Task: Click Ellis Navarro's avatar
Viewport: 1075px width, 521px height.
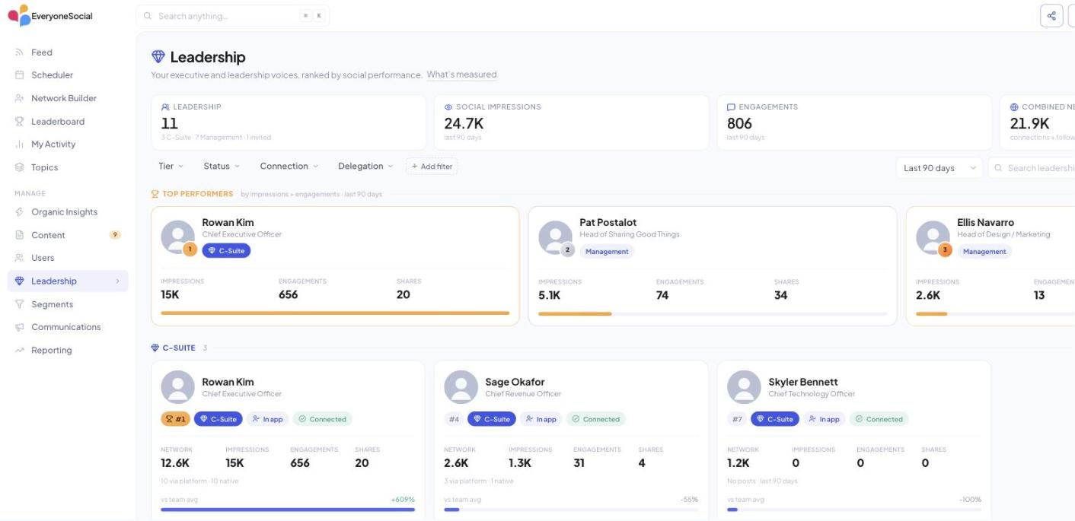Action: tap(933, 237)
